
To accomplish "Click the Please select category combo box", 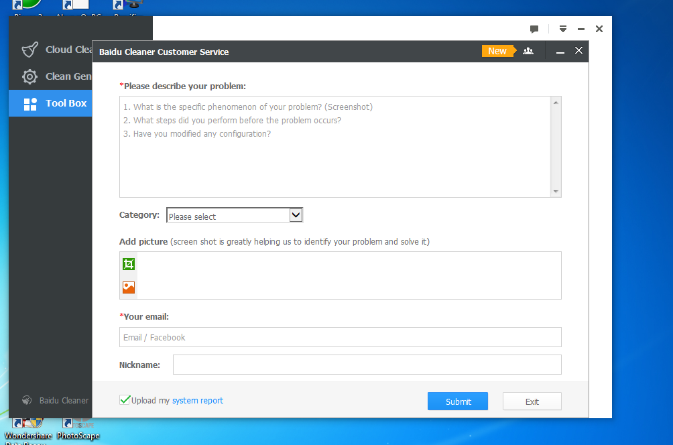I will [235, 215].
